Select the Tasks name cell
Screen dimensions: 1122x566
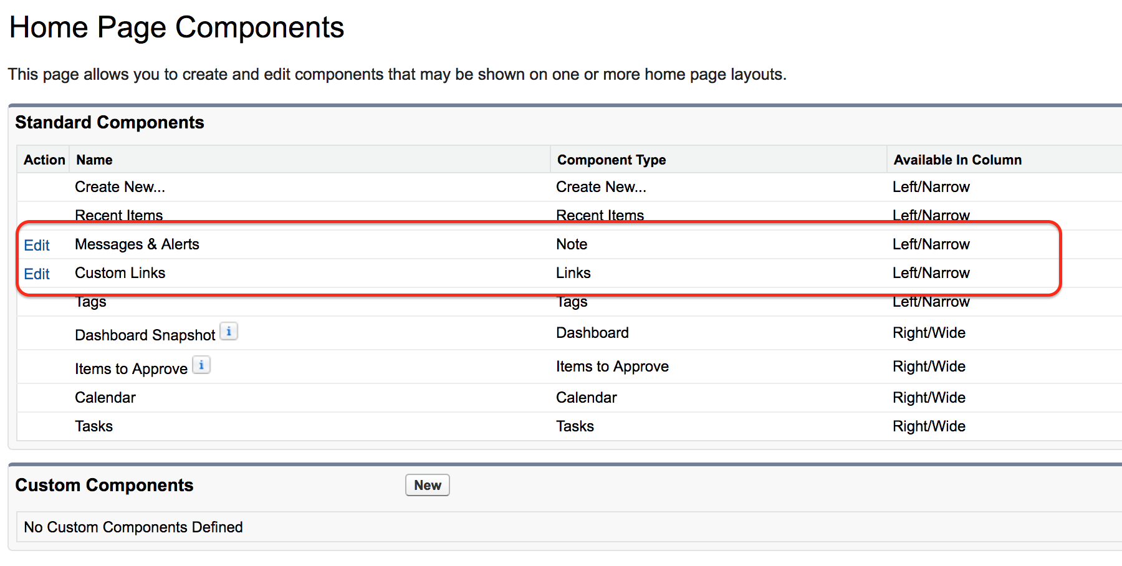click(93, 426)
